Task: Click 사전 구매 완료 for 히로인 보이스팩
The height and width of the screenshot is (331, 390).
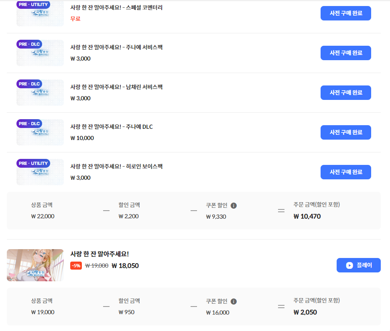Action: pyautogui.click(x=345, y=172)
